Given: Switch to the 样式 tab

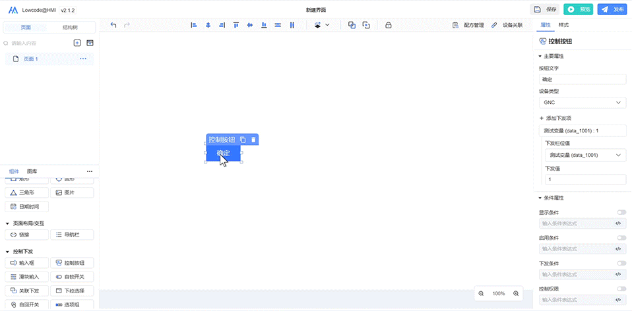Looking at the screenshot, I should (x=564, y=25).
